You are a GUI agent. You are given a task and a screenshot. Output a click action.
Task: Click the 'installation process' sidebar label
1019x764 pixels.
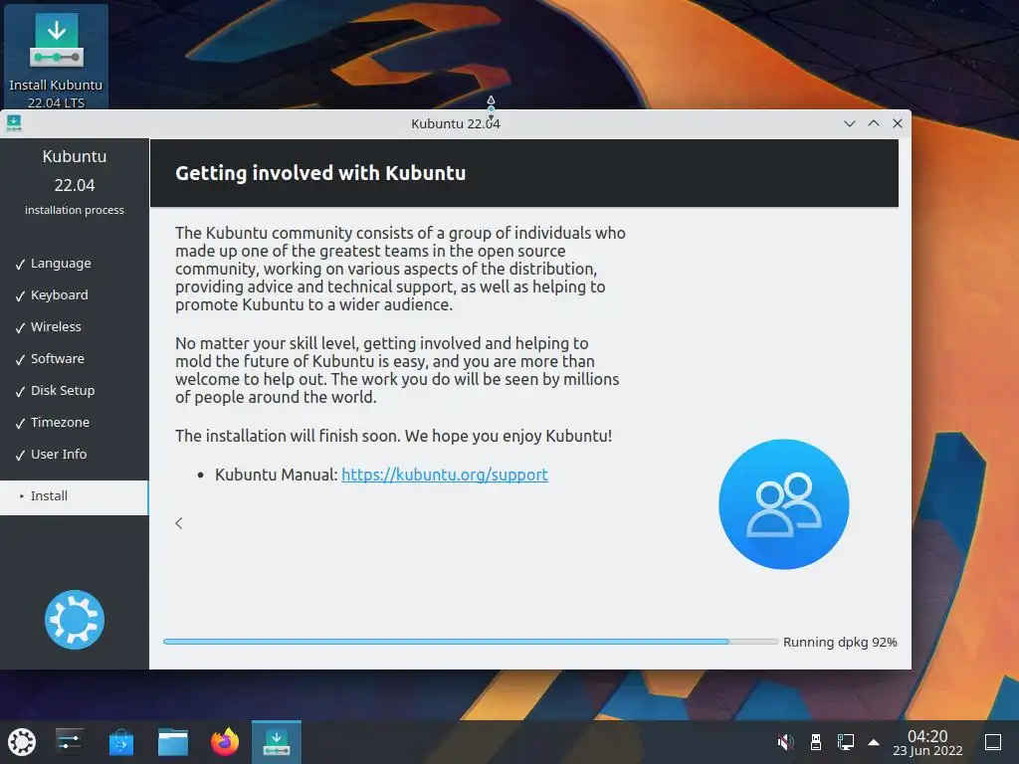[x=74, y=210]
